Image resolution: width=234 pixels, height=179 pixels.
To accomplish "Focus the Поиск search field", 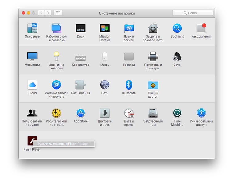I will tap(193, 13).
